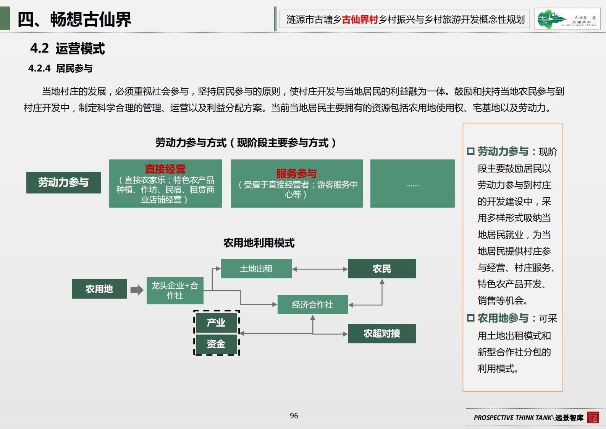This screenshot has height=429, width=606.
Task: Click the square bullet before 劳动力参与
Action: (470, 151)
